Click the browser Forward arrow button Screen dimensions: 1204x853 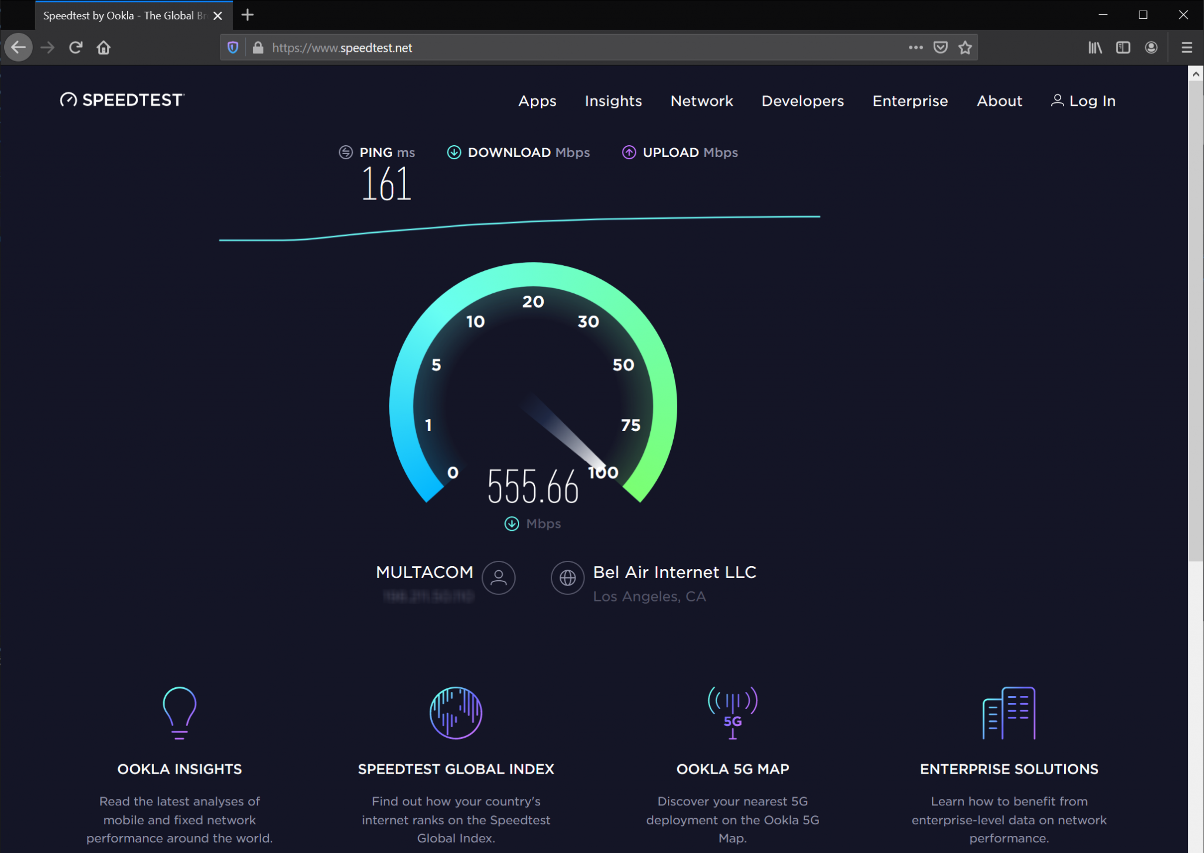click(x=48, y=48)
